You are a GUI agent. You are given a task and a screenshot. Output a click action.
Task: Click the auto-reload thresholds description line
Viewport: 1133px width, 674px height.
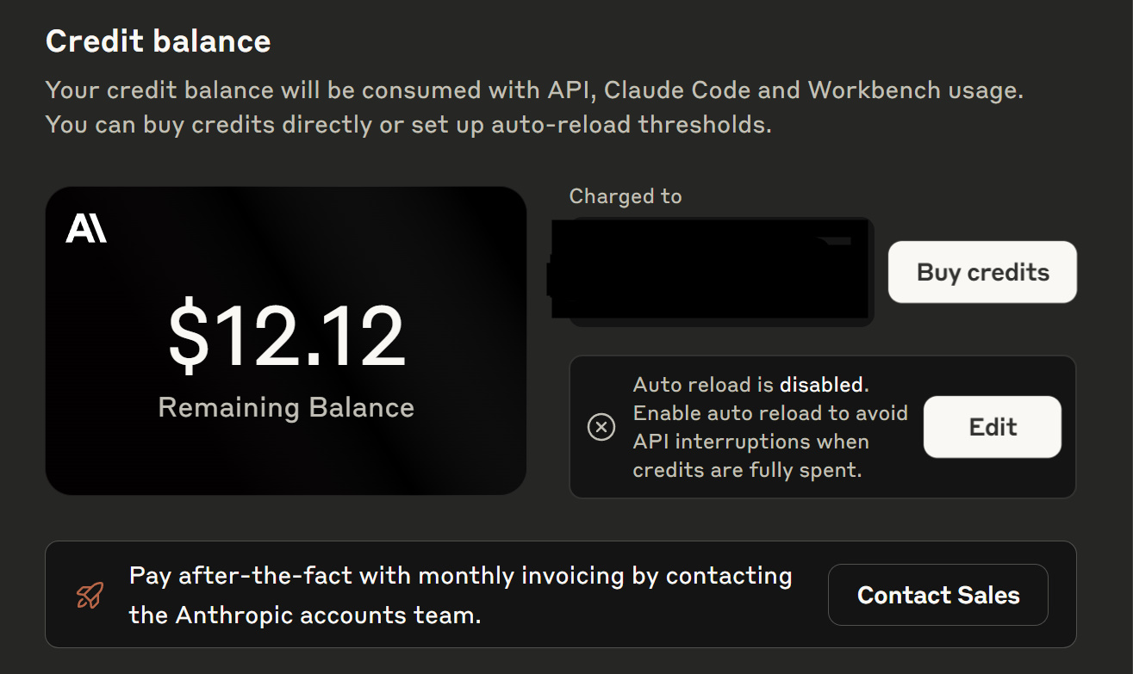(x=408, y=125)
